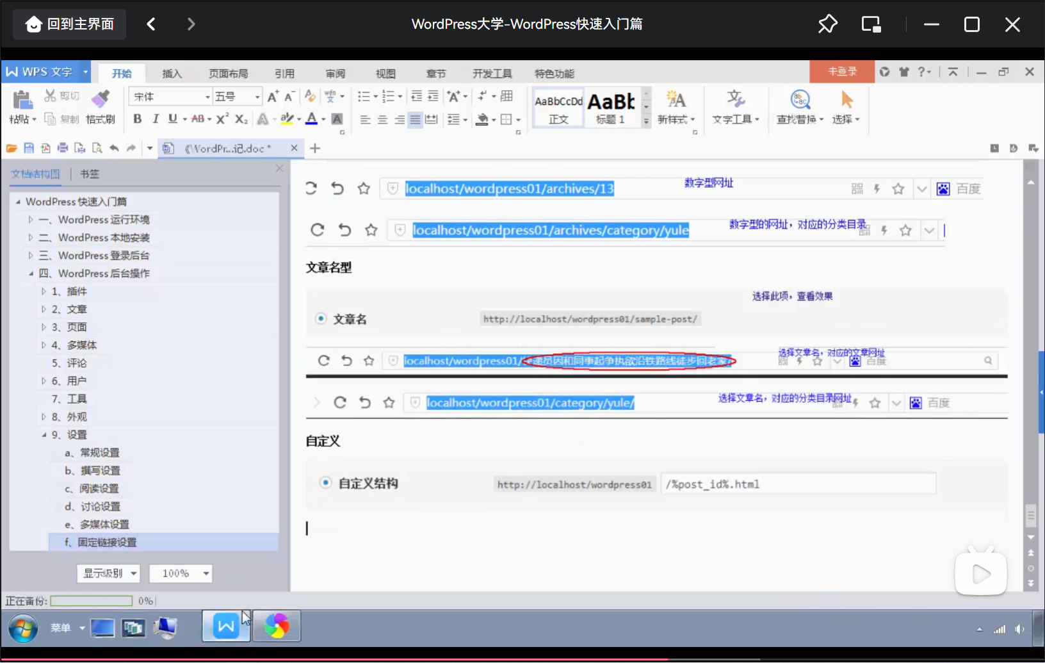This screenshot has width=1045, height=663.
Task: Apply subscript X₂ formatting
Action: point(241,119)
